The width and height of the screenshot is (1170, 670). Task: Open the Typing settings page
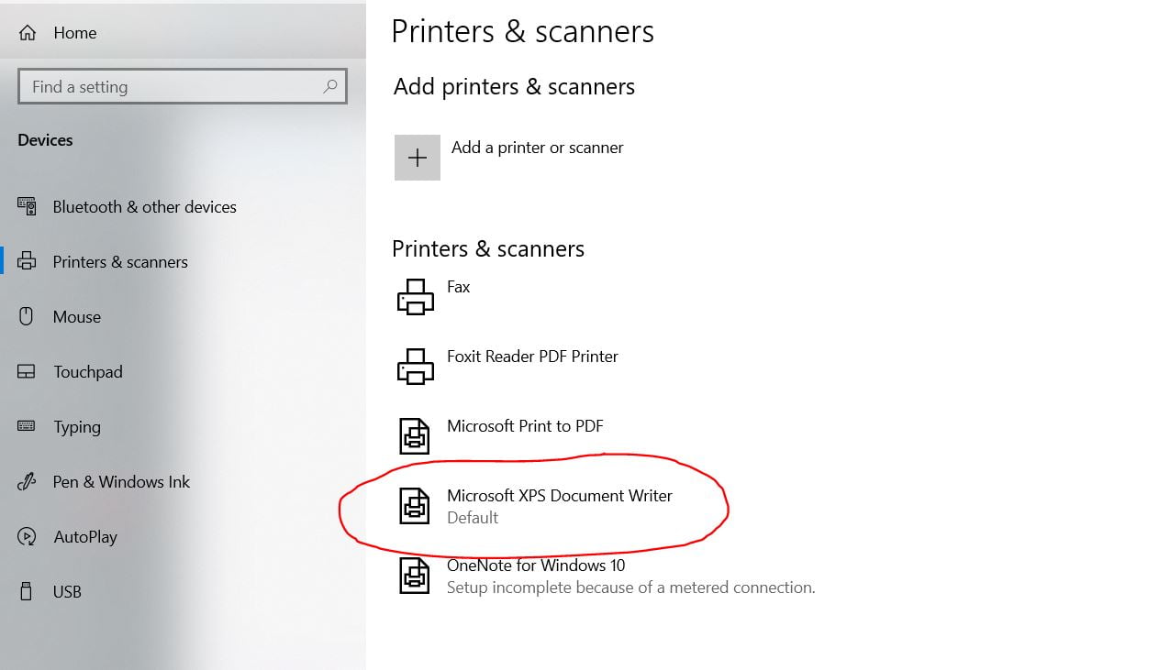point(77,427)
